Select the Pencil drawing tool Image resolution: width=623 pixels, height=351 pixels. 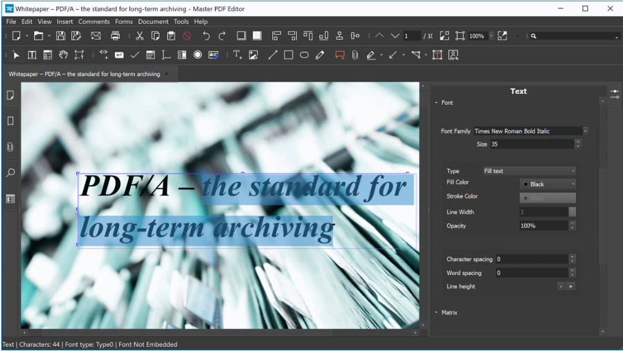320,55
